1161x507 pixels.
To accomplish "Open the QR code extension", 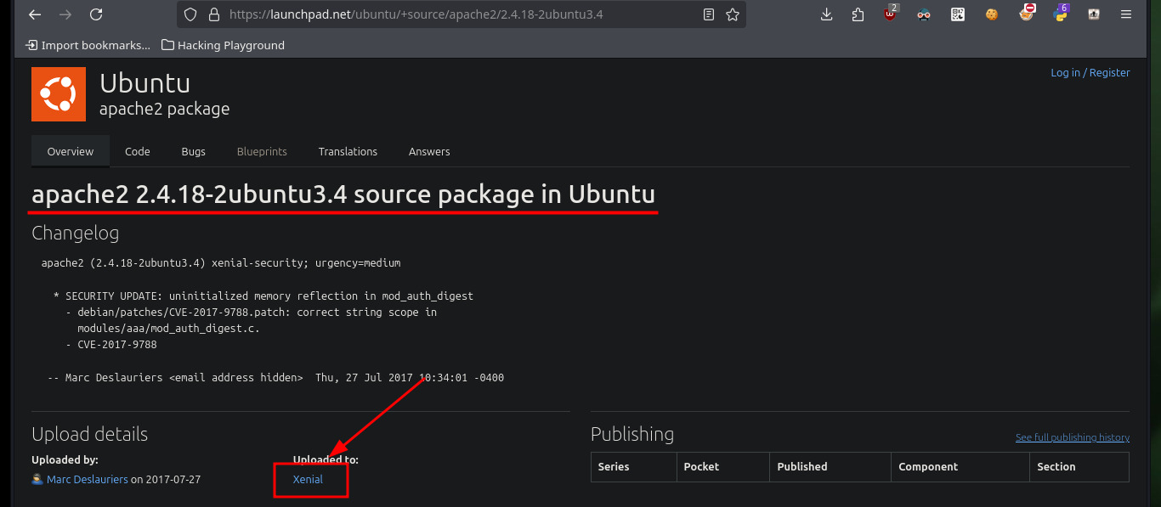I will click(958, 14).
